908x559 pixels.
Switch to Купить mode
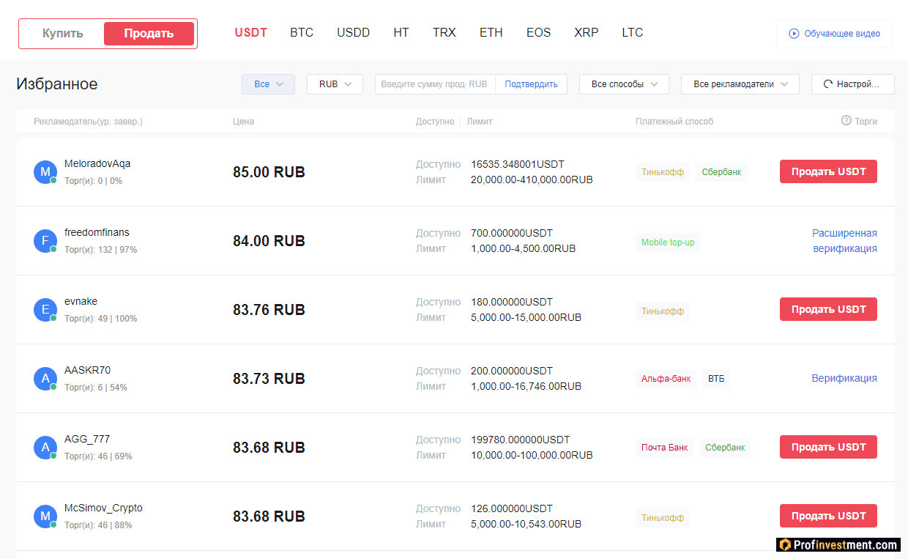coord(63,34)
